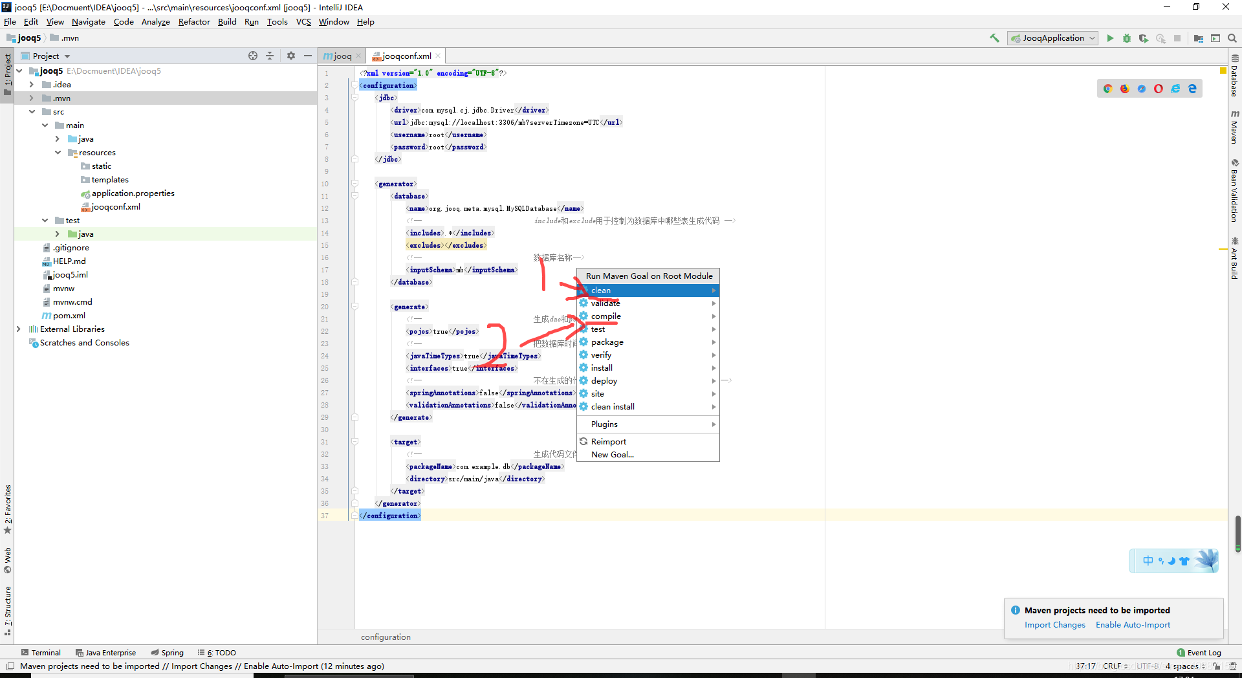Open Plugins submenu in Maven popup

[x=648, y=424]
